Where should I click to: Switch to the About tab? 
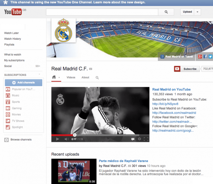tap(85, 77)
